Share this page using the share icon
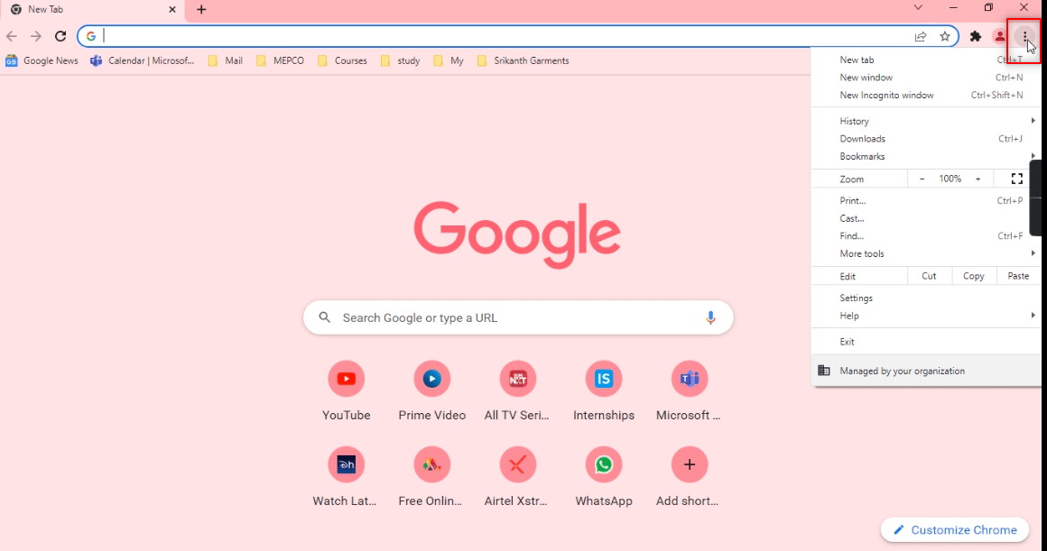Image resolution: width=1047 pixels, height=551 pixels. (x=920, y=37)
